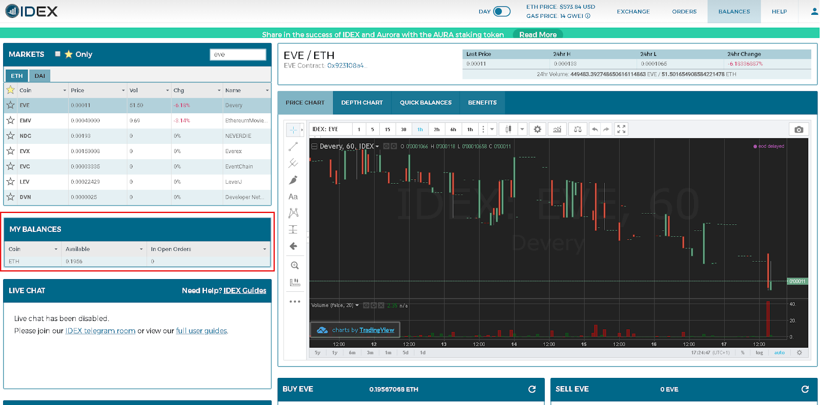820x405 pixels.
Task: Remove the Volume indicator with X
Action: [x=381, y=305]
